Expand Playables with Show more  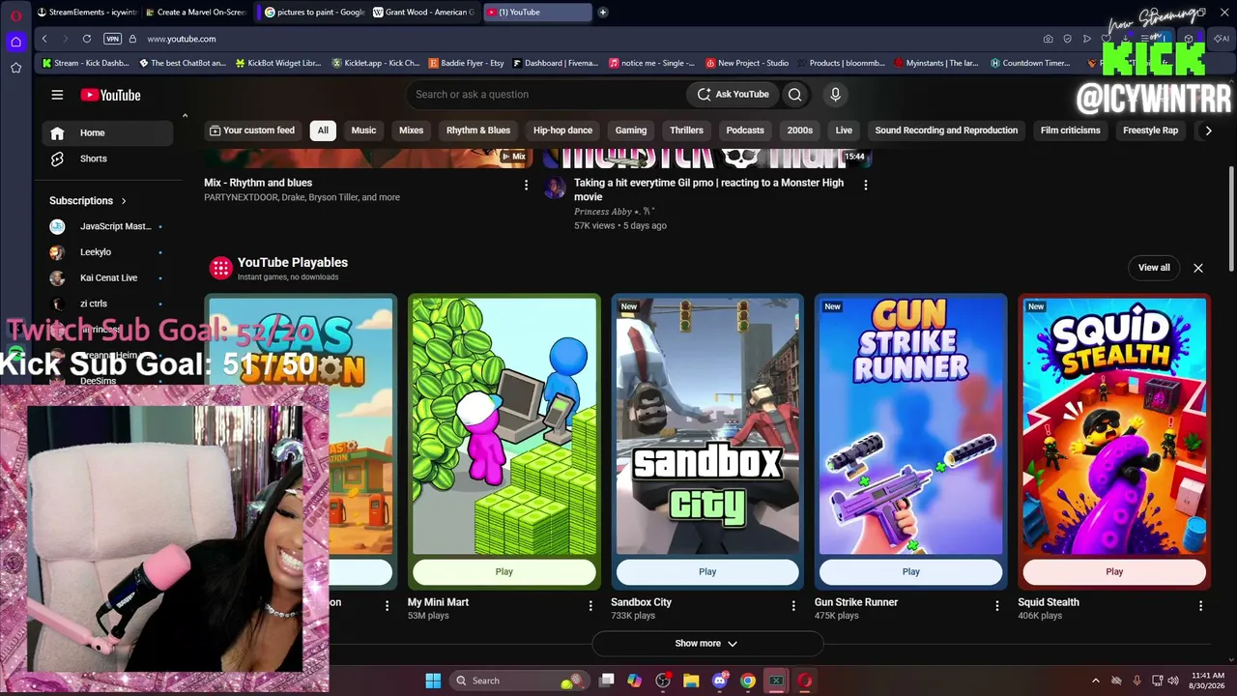[706, 644]
